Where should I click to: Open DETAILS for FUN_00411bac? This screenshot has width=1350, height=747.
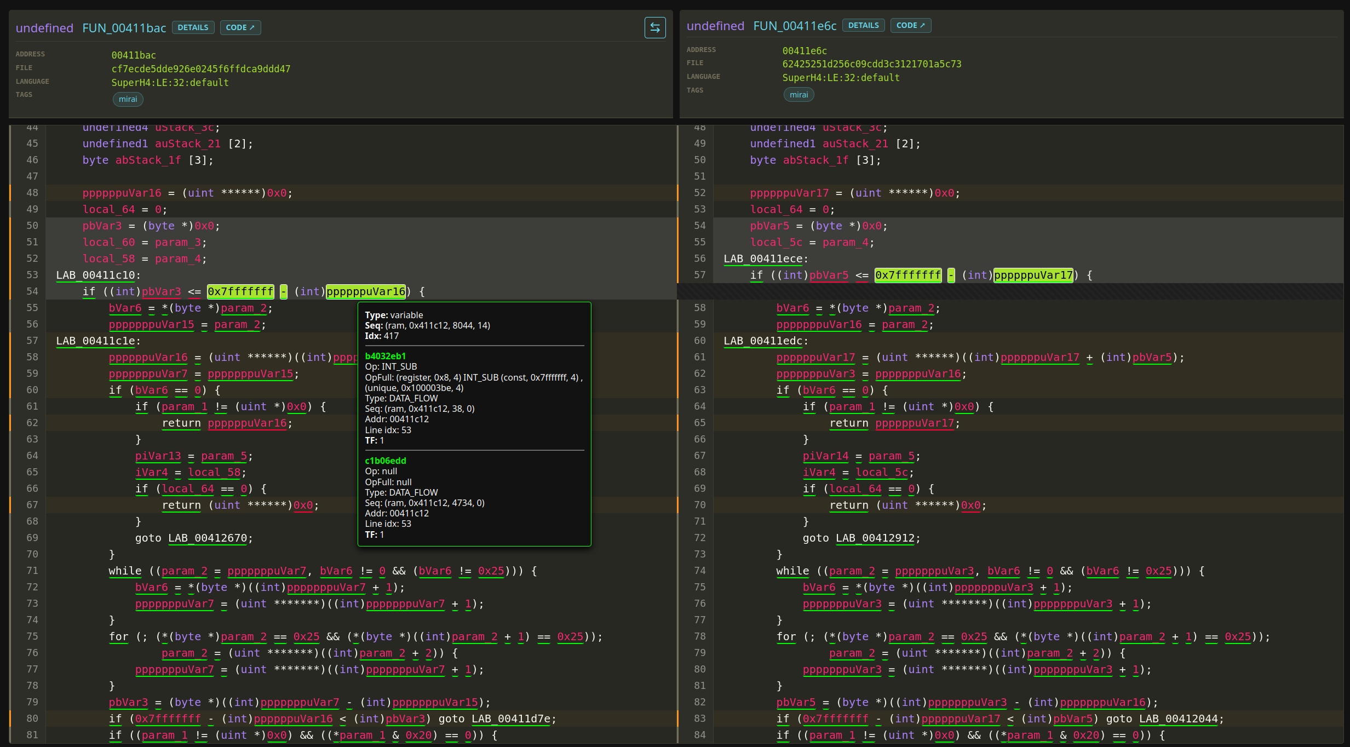[x=193, y=27]
